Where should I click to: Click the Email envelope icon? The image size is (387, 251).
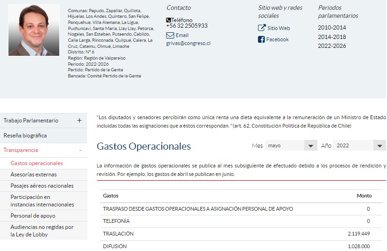[x=170, y=35]
